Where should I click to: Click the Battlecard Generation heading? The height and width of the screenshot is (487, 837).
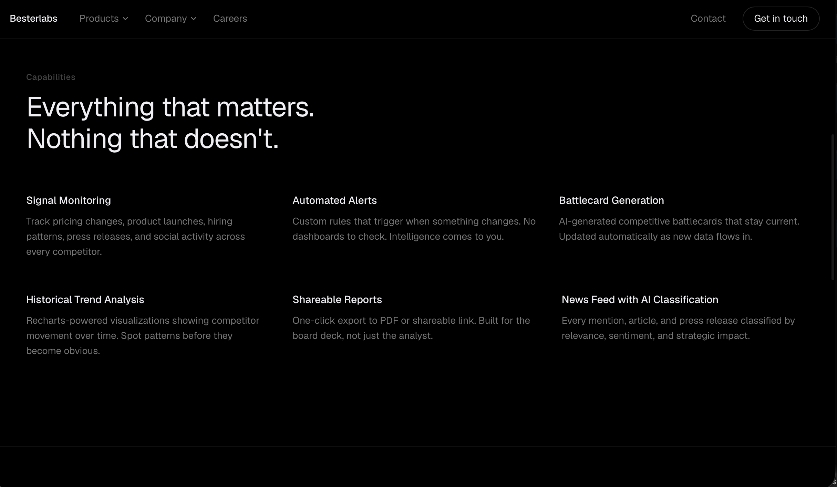611,200
